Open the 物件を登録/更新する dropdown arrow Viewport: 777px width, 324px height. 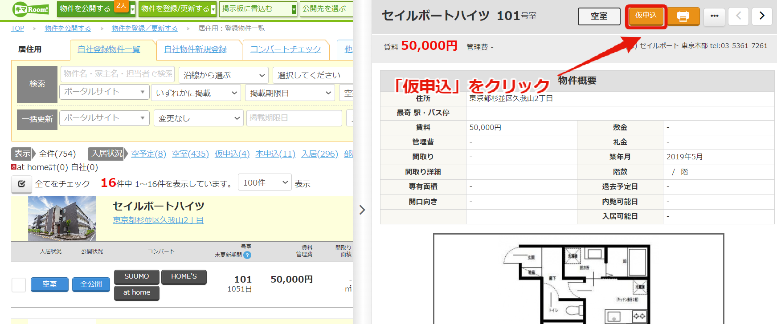pos(213,9)
